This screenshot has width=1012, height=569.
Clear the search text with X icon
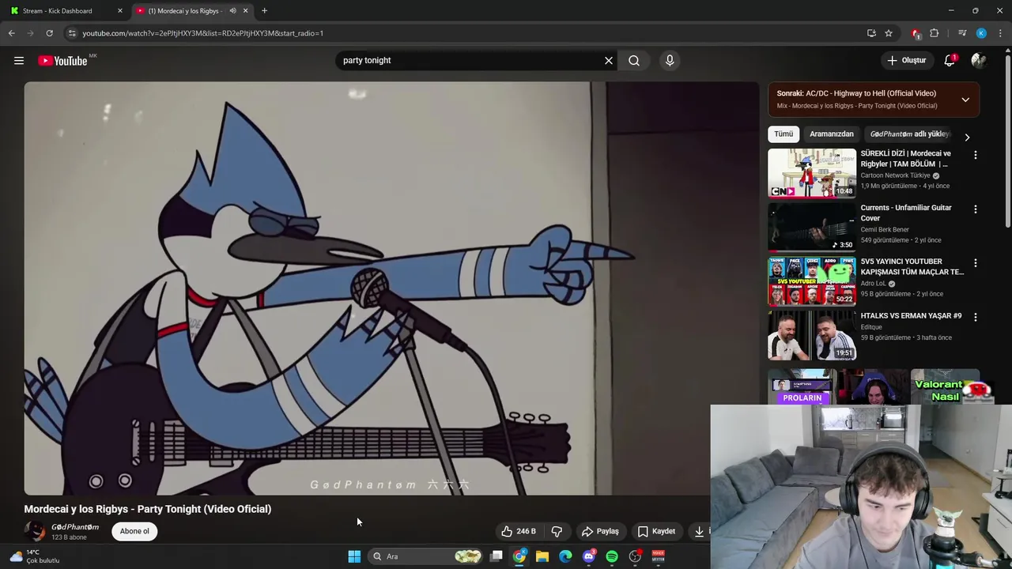(x=609, y=60)
